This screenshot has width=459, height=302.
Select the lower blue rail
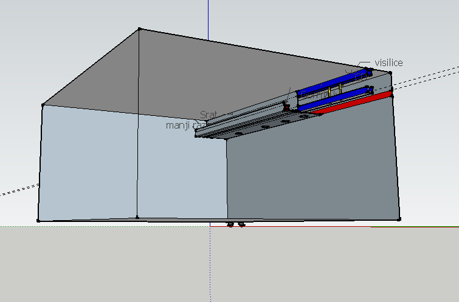coord(334,100)
